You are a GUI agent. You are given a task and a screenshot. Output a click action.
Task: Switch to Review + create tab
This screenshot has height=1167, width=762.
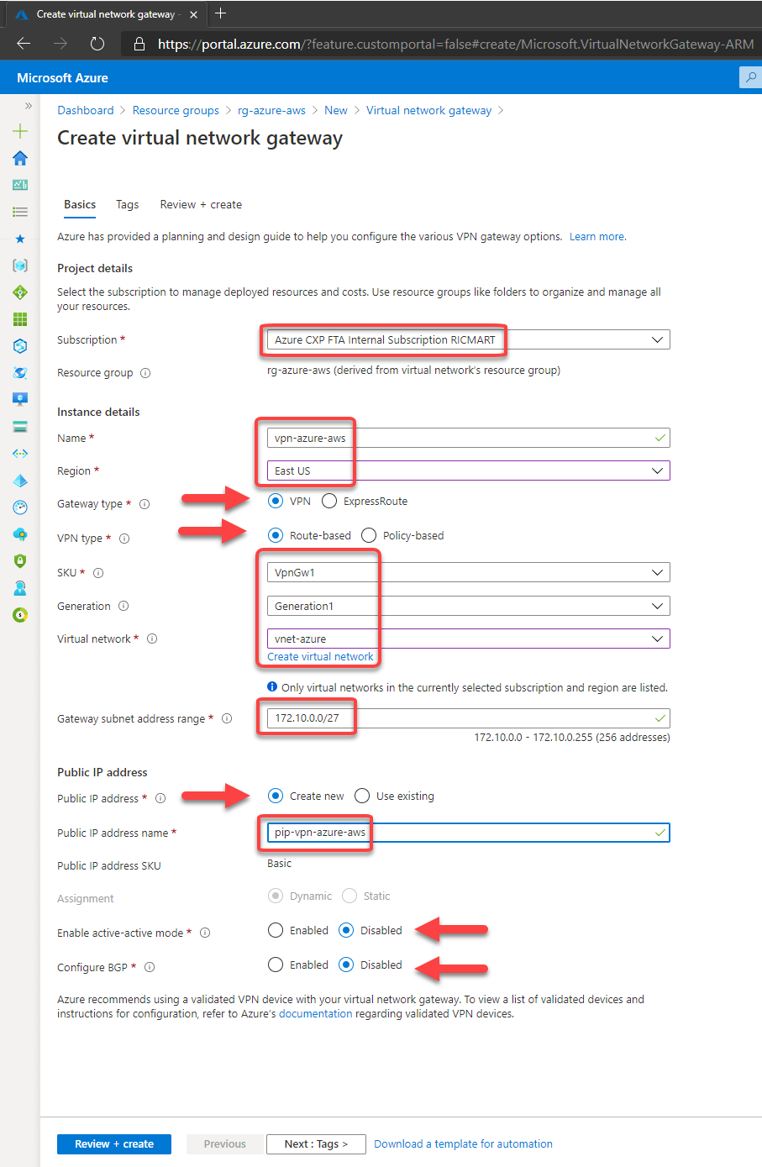tap(201, 205)
